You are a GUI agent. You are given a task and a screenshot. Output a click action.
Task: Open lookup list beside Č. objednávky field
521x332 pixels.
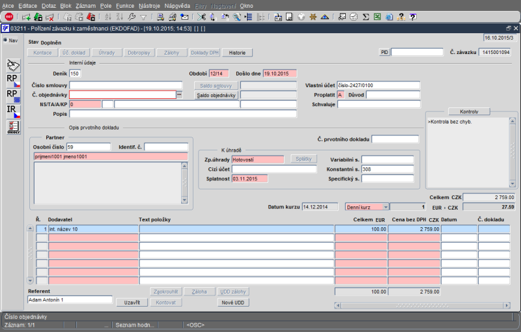point(179,95)
